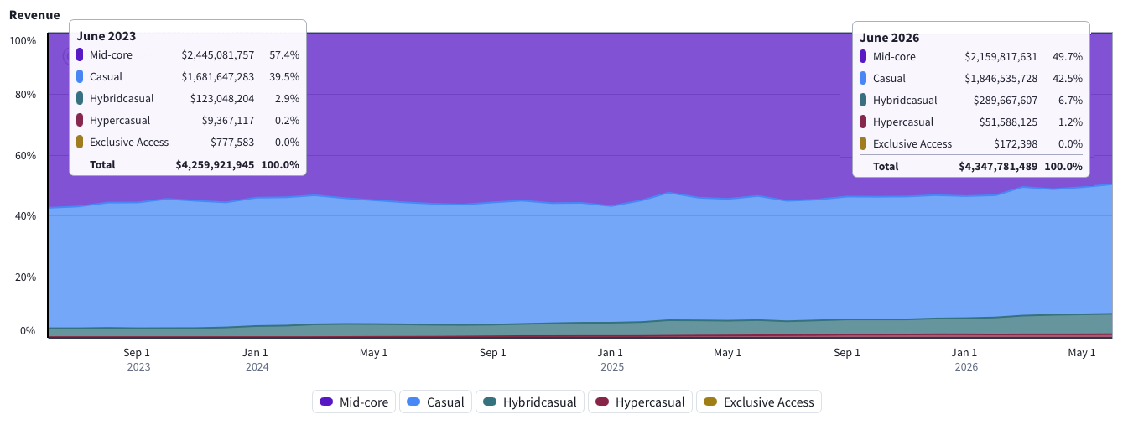
Task: Click the 6.7% share value
Action: pos(1071,100)
